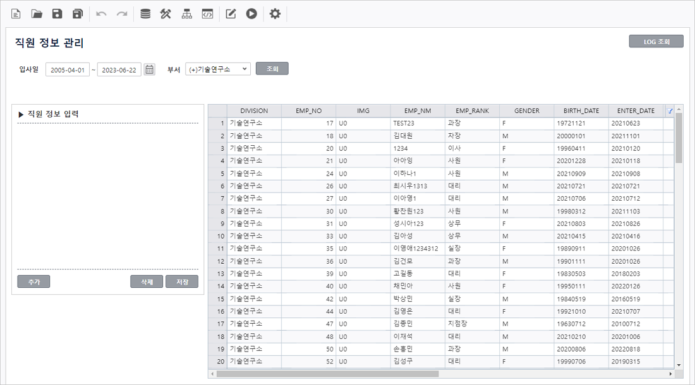Open a file with the folder icon
The height and width of the screenshot is (385, 695).
[x=37, y=14]
